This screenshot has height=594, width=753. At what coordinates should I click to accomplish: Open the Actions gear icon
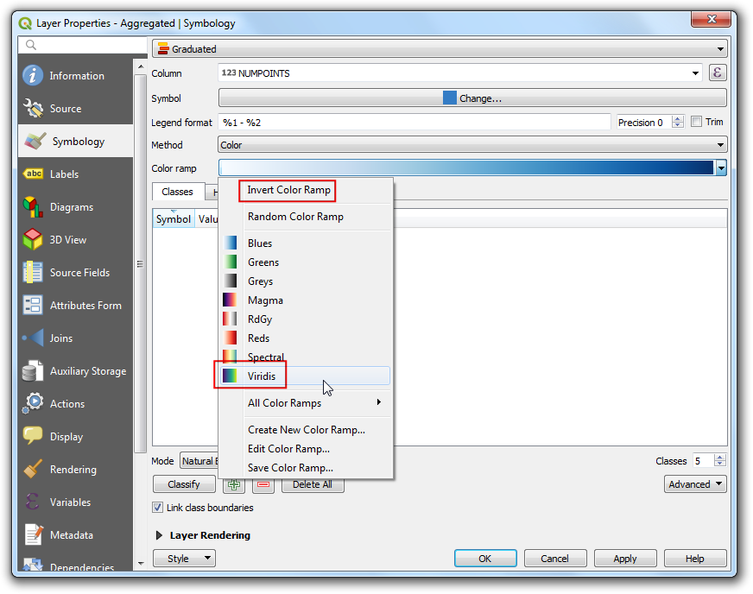(x=33, y=403)
